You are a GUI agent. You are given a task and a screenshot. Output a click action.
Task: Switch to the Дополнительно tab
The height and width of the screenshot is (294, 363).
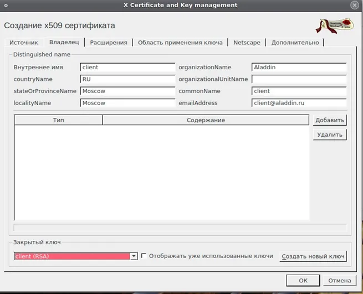295,43
